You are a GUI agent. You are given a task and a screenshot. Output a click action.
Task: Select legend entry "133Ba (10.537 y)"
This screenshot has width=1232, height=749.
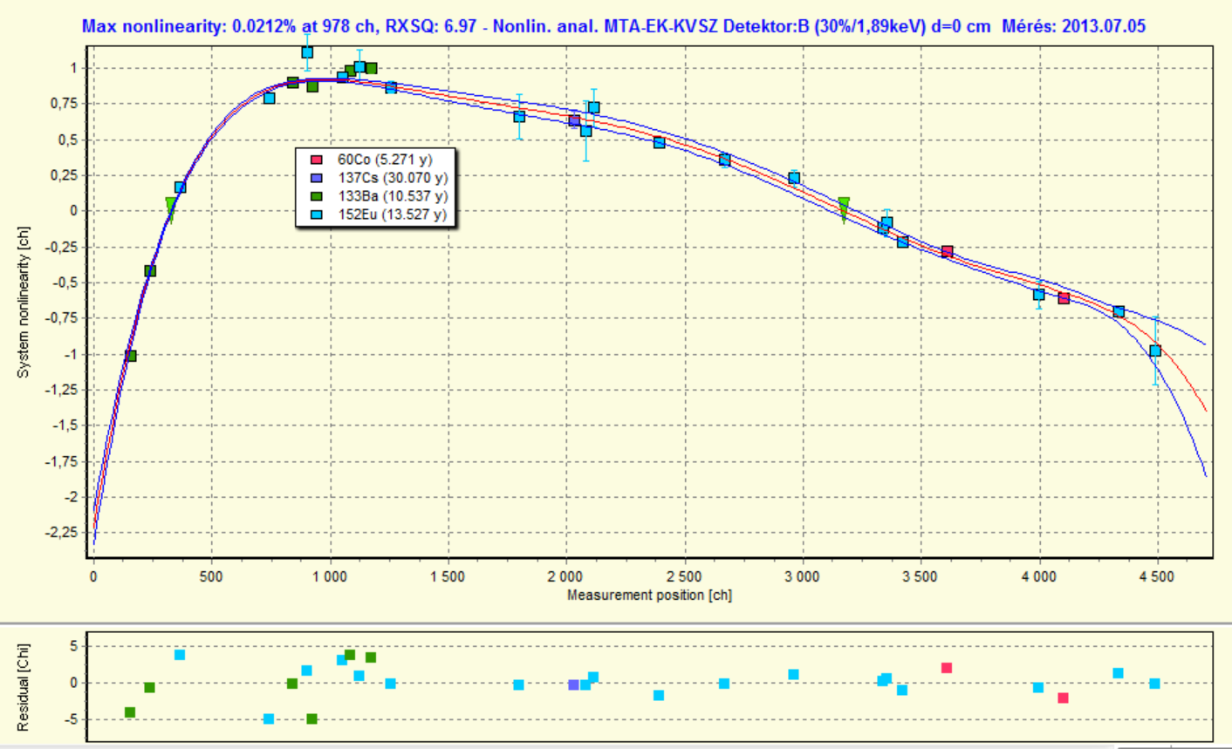[x=393, y=196]
